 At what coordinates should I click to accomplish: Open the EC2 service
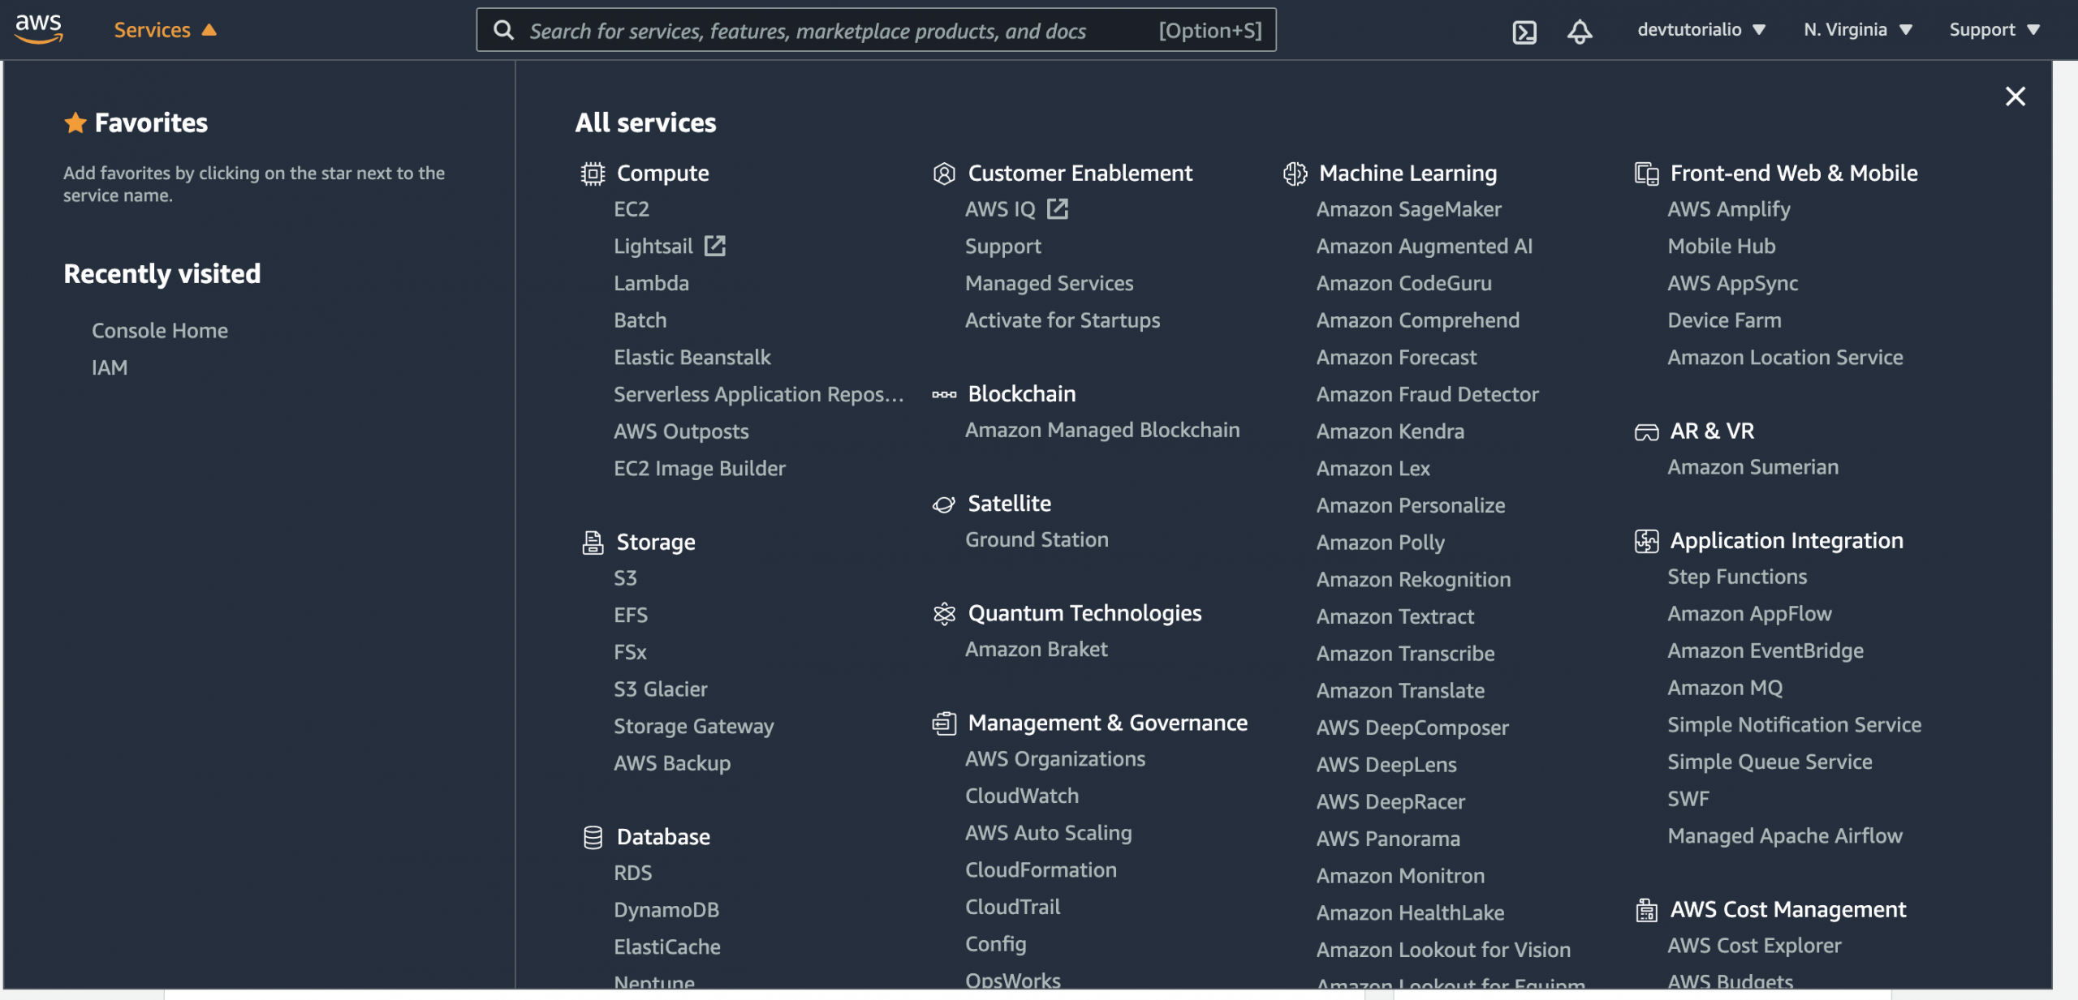tap(632, 209)
